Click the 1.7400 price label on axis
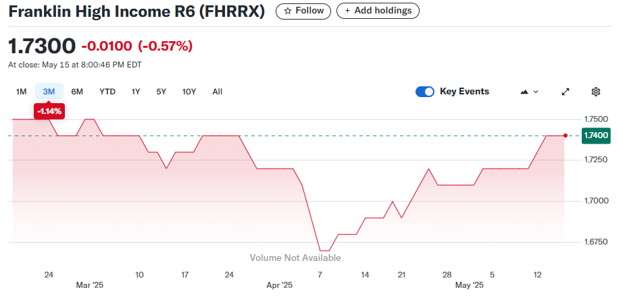Viewport: 627px width, 298px height. pyautogui.click(x=596, y=136)
